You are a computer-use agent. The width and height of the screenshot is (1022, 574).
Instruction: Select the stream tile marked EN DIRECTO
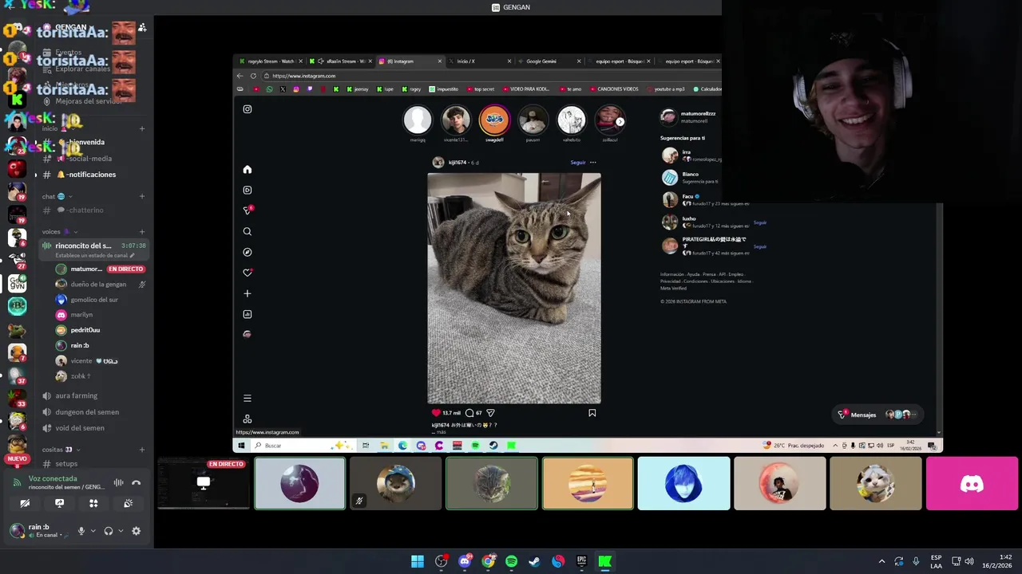click(x=203, y=483)
